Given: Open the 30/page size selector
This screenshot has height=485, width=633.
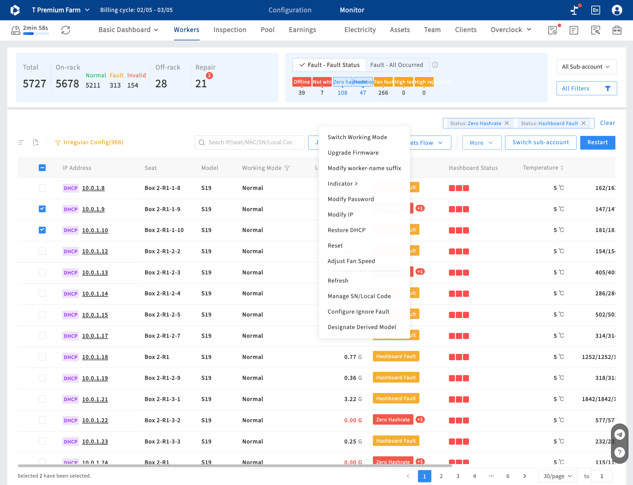Looking at the screenshot, I should (557, 476).
